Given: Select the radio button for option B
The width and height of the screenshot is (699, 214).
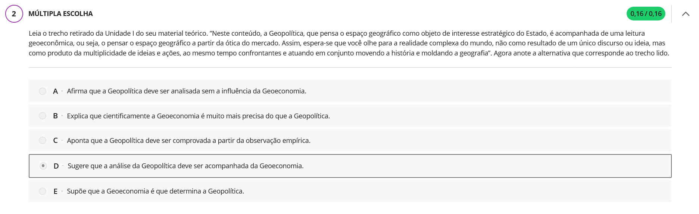Looking at the screenshot, I should click(43, 116).
